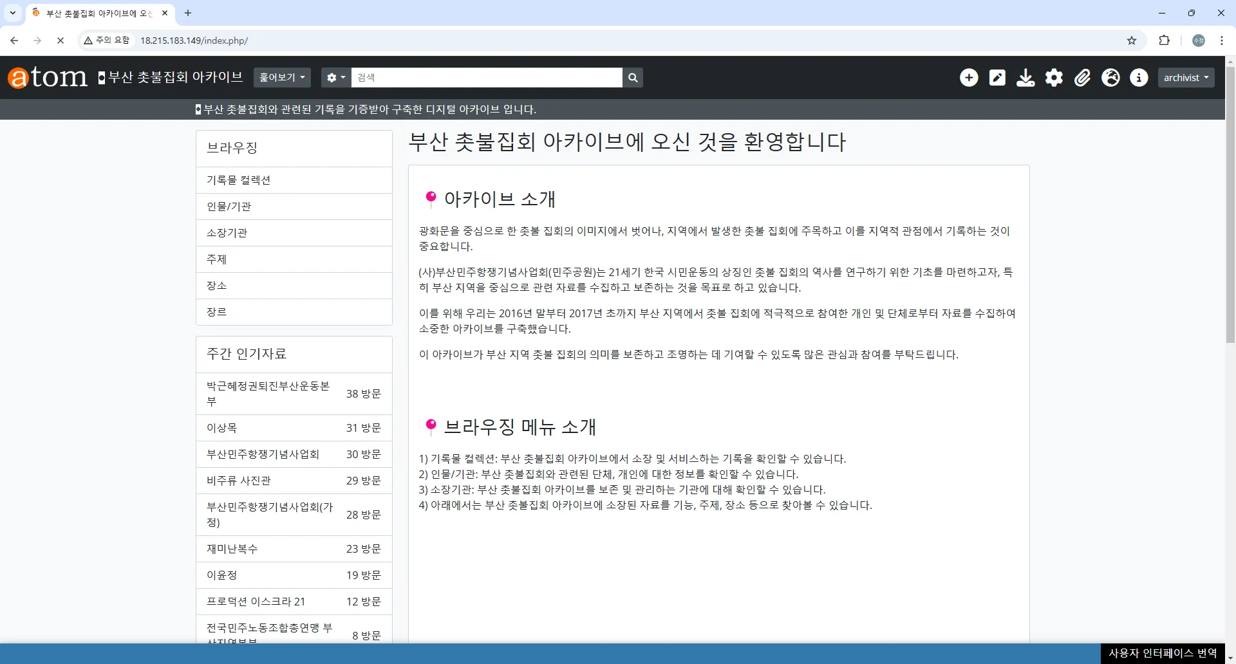The image size is (1236, 664).
Task: Open the Add (plus) menu icon
Action: coord(969,78)
